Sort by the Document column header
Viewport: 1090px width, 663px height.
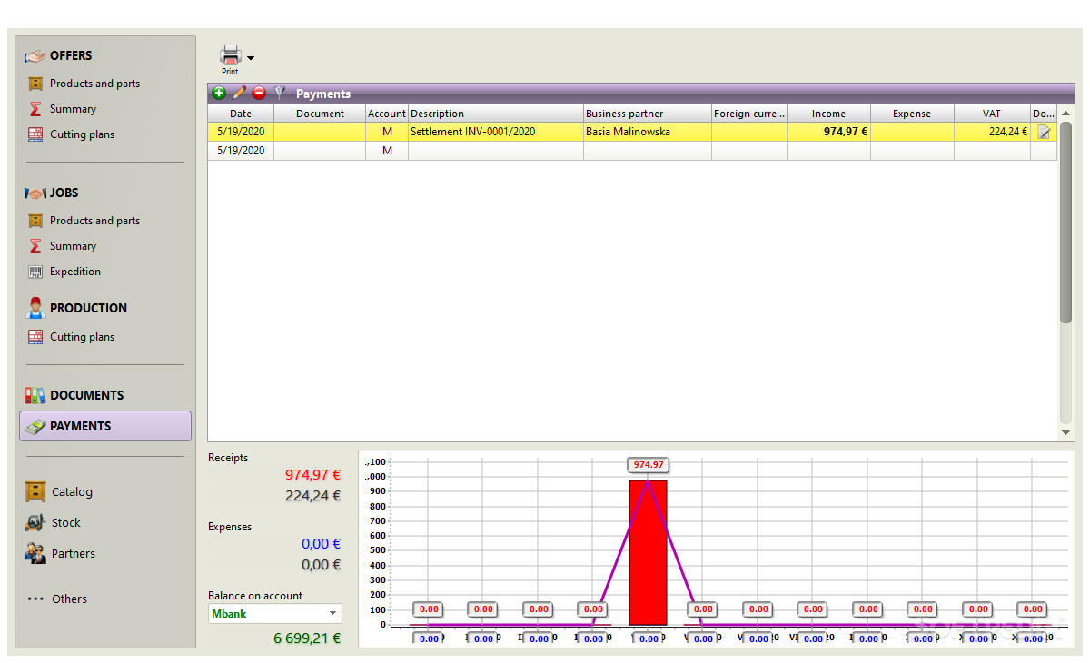tap(320, 114)
